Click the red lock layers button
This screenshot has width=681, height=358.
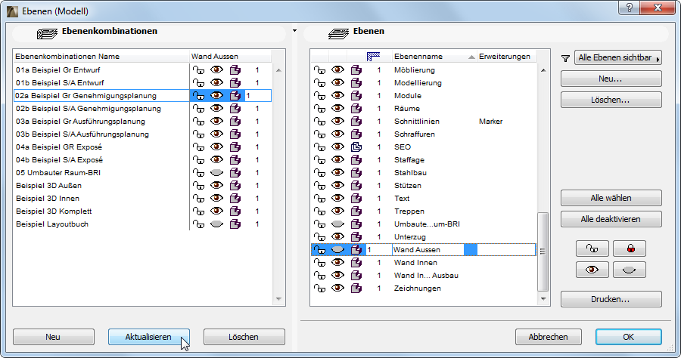(630, 248)
